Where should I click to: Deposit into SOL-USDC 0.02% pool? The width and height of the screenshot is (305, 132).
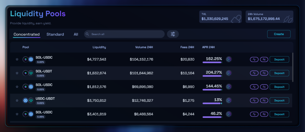[279, 60]
